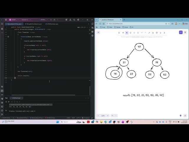Select Excalidraw rectangle tool
The width and height of the screenshot is (189, 142).
coord(131,33)
